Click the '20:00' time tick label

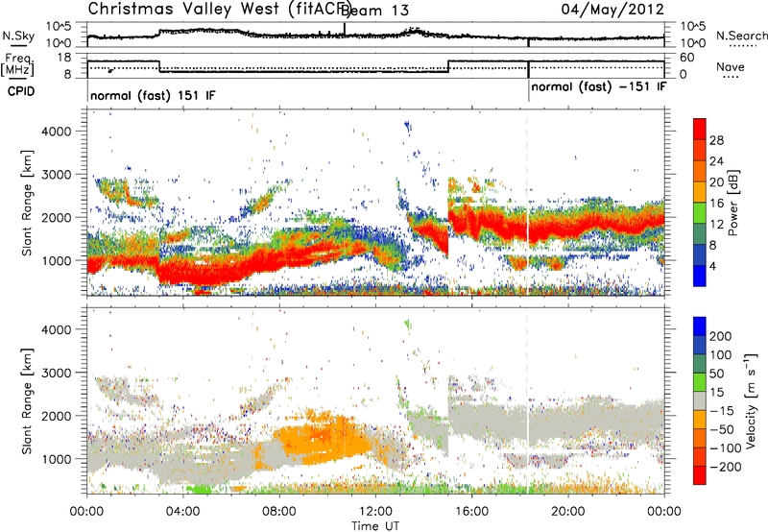(x=567, y=512)
